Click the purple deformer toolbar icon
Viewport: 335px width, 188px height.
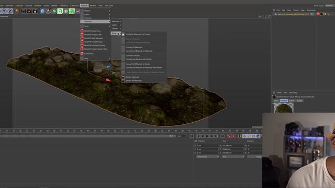point(77,11)
